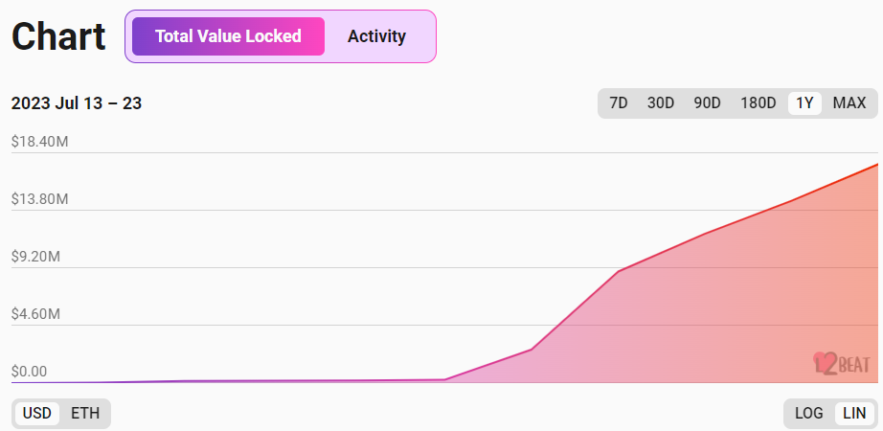Select the 30D time range
The width and height of the screenshot is (883, 431).
661,103
